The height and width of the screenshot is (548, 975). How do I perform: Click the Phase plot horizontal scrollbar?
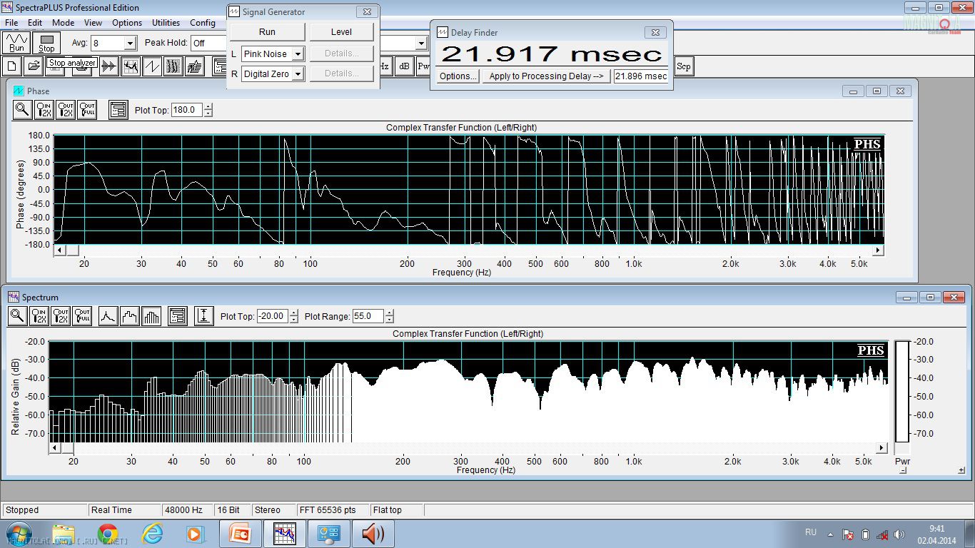tap(469, 250)
